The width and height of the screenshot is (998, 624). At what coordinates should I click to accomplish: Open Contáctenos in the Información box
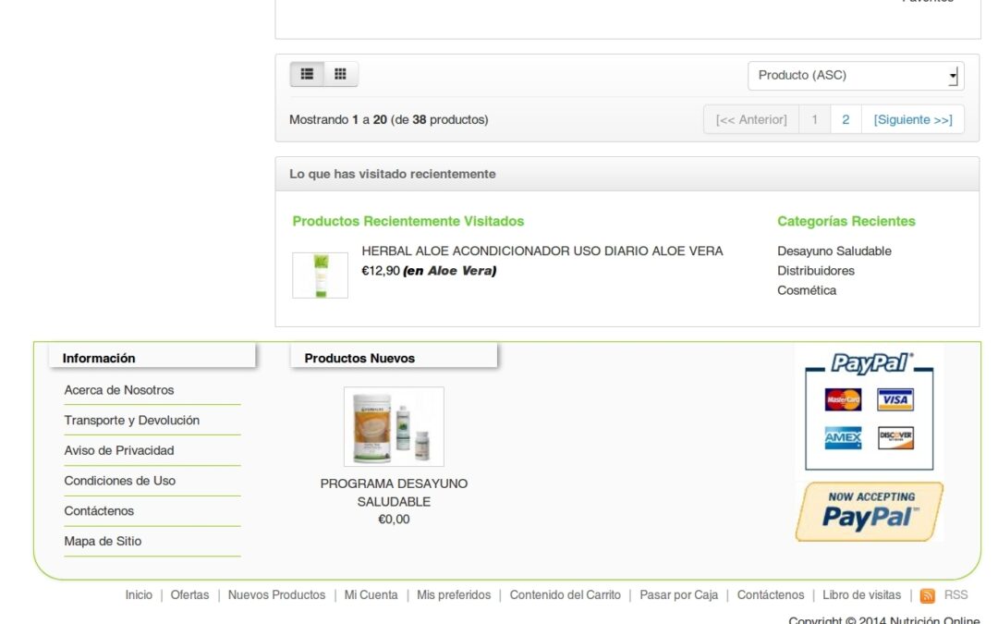pyautogui.click(x=99, y=510)
